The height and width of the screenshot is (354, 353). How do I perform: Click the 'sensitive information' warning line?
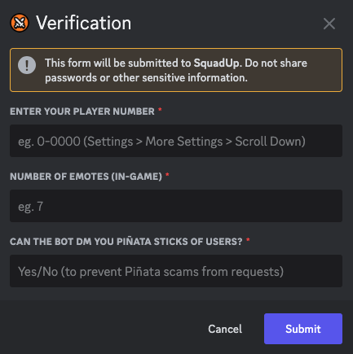pos(146,78)
